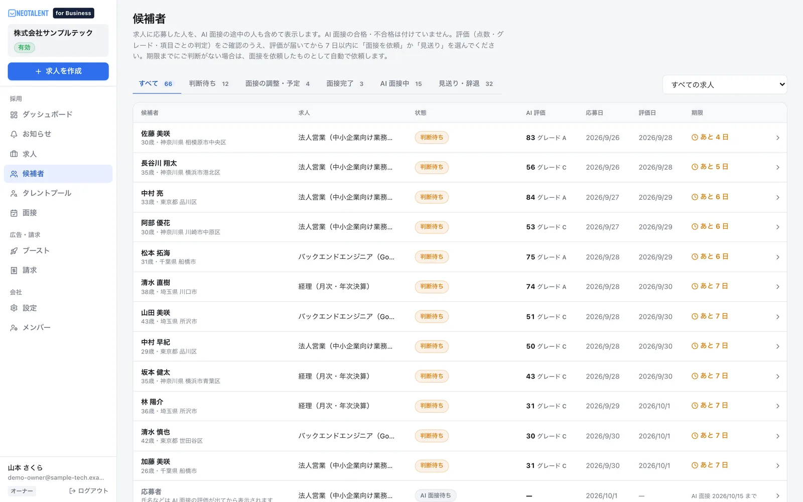Screen dimensions: 803x502
Task: Click the score 83 グレード A
Action: click(x=546, y=138)
